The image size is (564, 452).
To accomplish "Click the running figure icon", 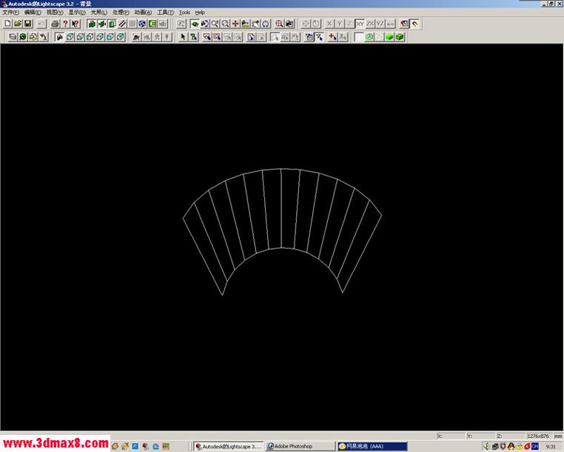I will pos(136,37).
